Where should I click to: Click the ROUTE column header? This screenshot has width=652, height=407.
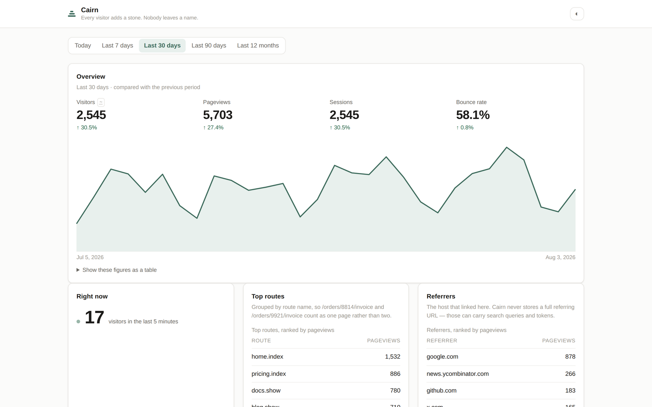(261, 341)
